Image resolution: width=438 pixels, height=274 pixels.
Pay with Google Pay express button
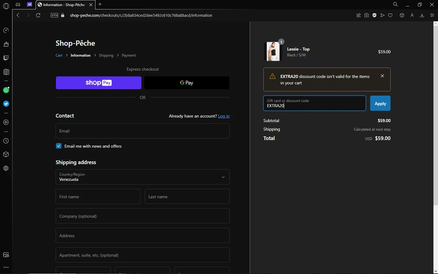(x=187, y=83)
